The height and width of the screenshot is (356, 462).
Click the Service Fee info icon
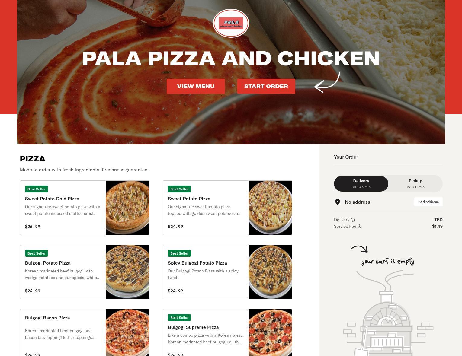tap(359, 226)
